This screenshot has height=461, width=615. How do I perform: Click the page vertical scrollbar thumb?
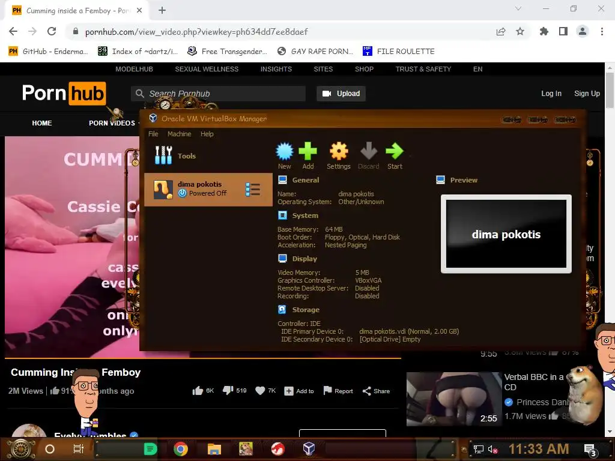(x=610, y=90)
